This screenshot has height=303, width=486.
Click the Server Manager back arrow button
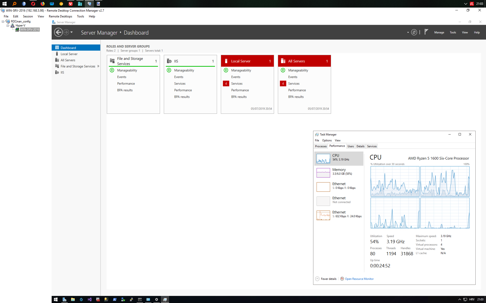[x=58, y=32]
